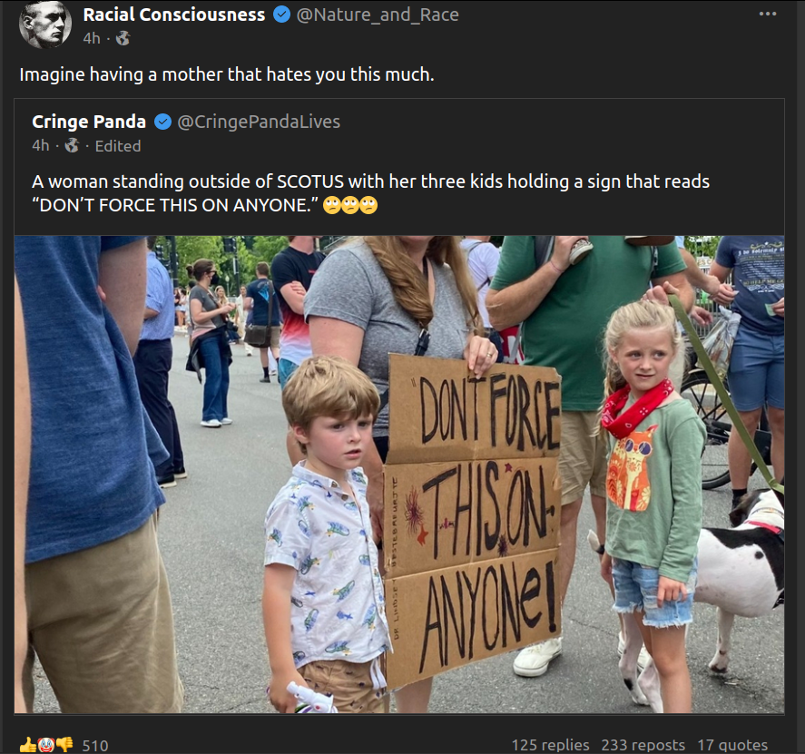The image size is (805, 754).
Task: Click the thumbs down reaction emoji
Action: pos(64,745)
